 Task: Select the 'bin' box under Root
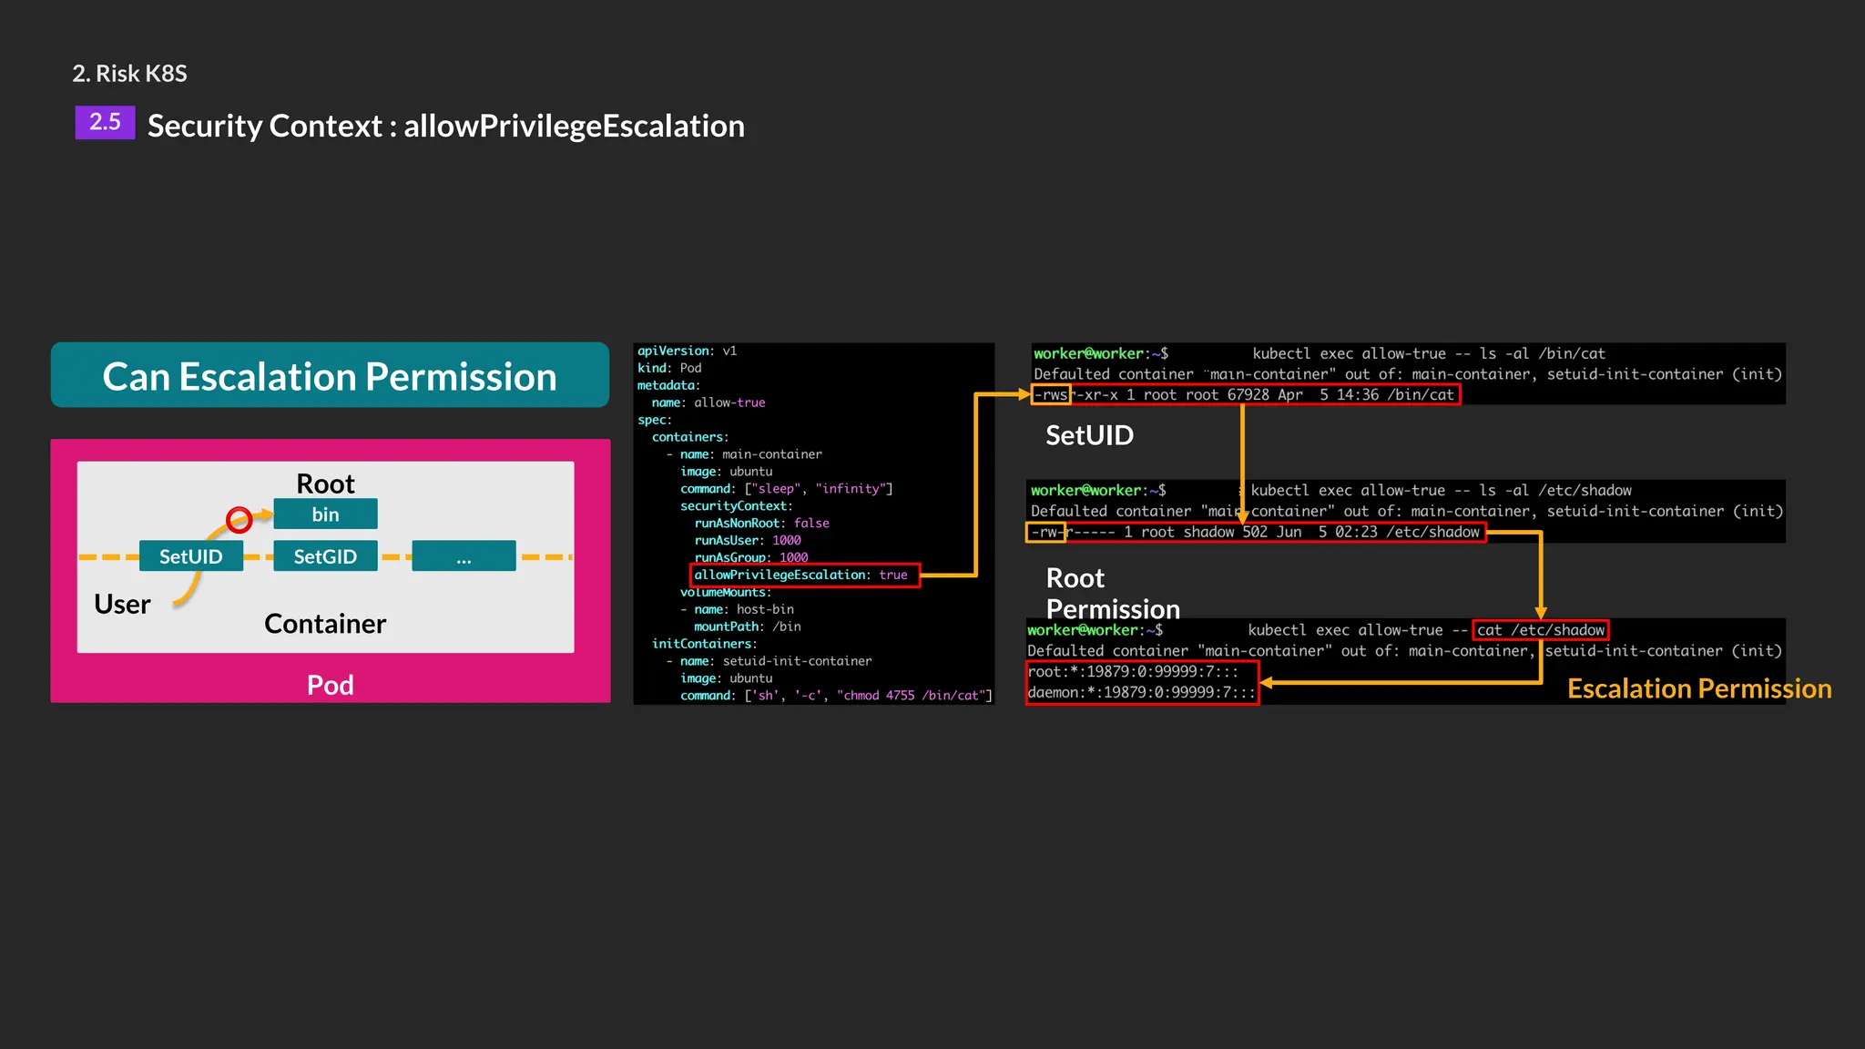pyautogui.click(x=325, y=514)
